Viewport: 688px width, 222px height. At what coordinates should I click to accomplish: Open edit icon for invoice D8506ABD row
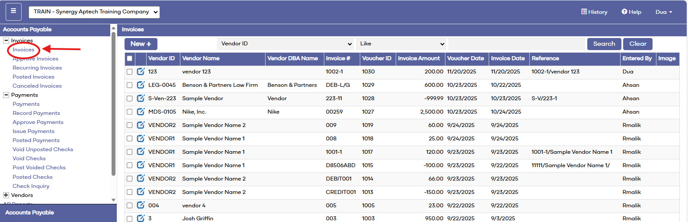click(141, 165)
